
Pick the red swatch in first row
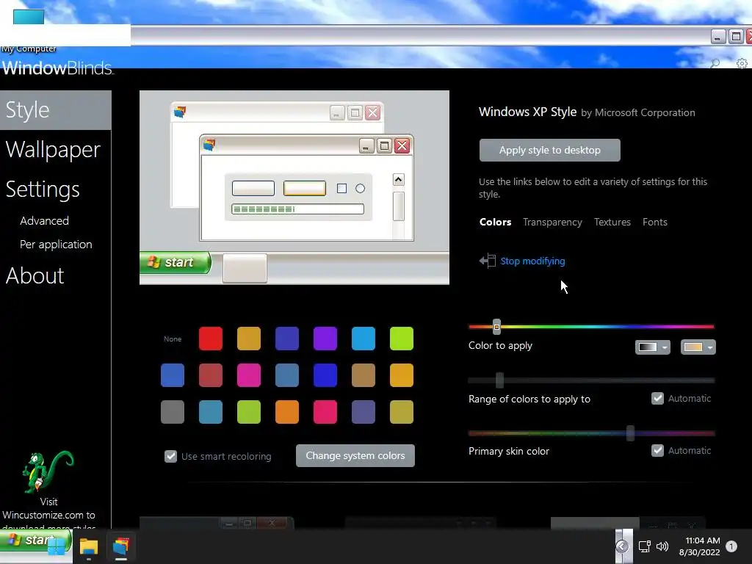tap(211, 339)
